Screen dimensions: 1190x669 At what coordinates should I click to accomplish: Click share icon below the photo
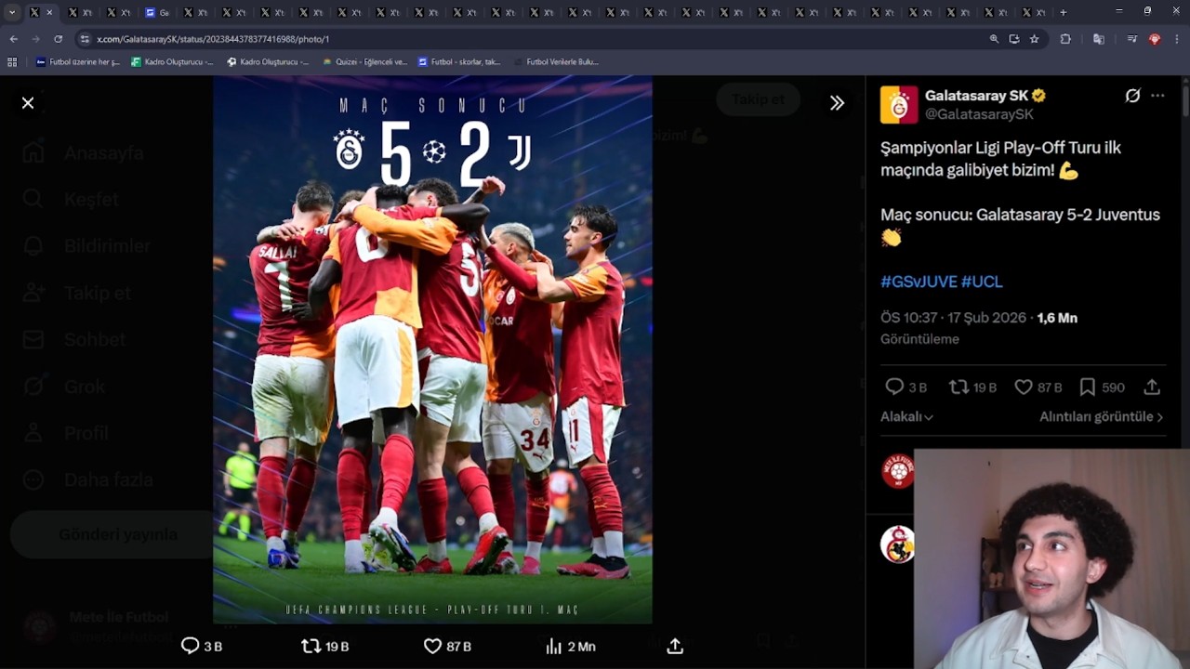(675, 646)
